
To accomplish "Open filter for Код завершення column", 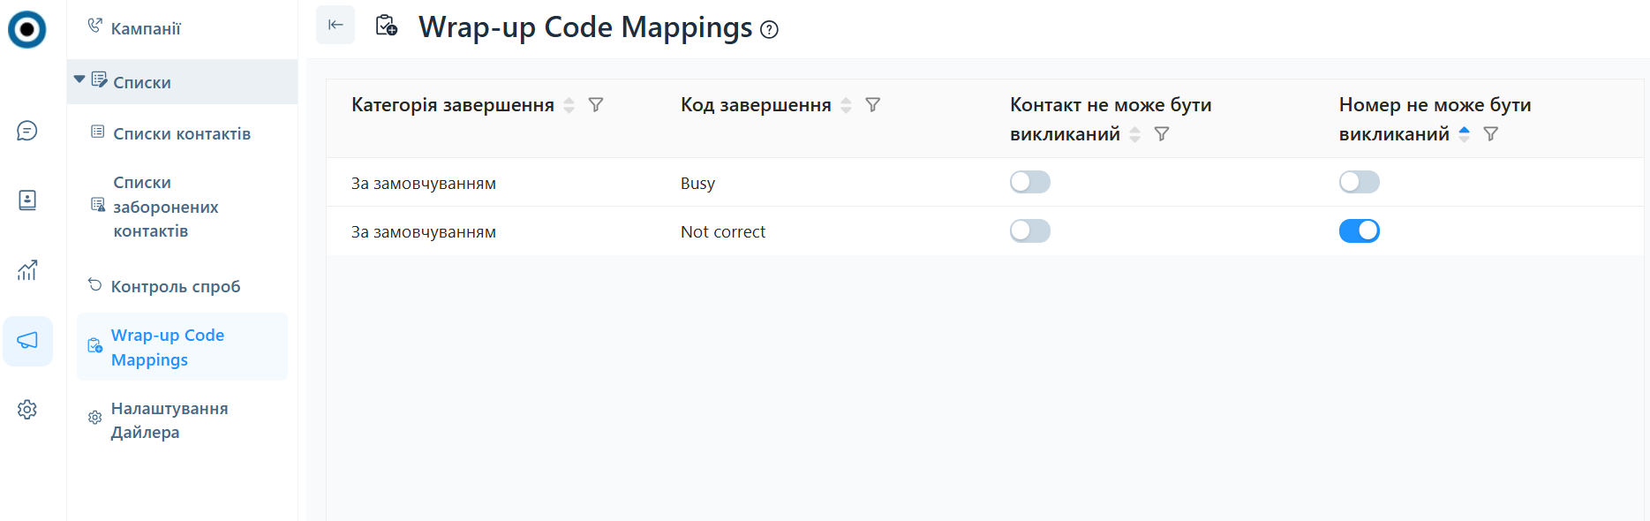I will (872, 105).
